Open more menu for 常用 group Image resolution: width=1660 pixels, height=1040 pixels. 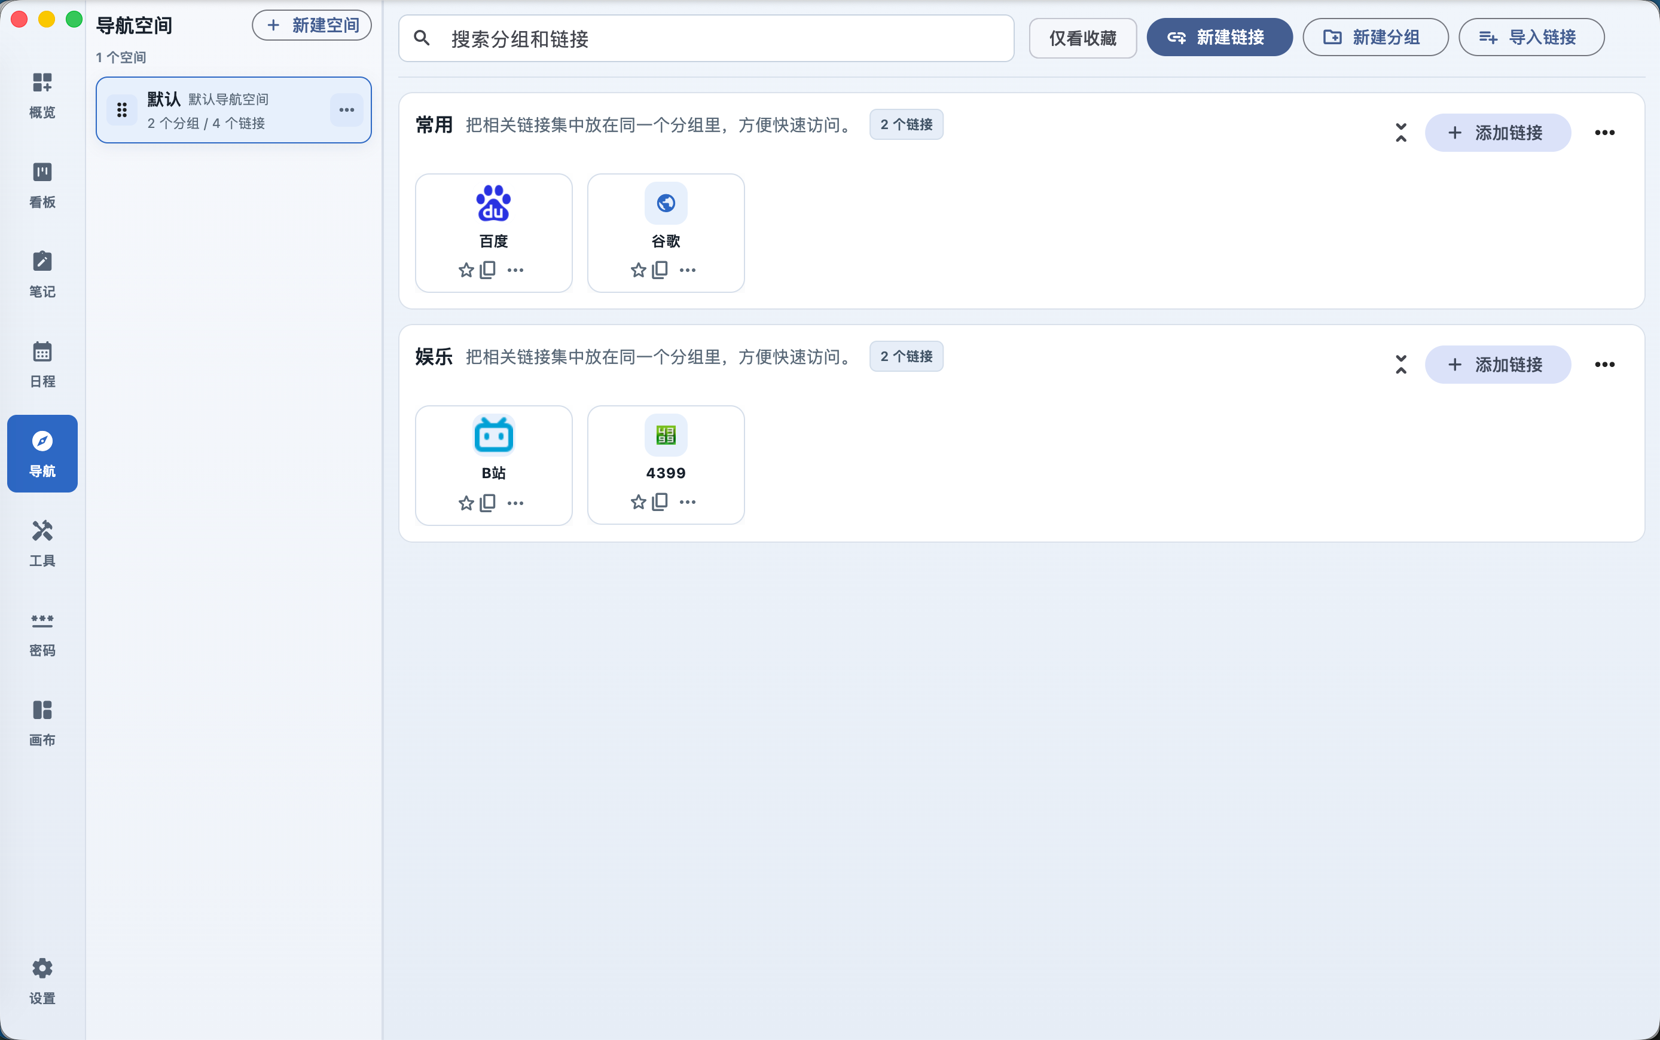1605,133
